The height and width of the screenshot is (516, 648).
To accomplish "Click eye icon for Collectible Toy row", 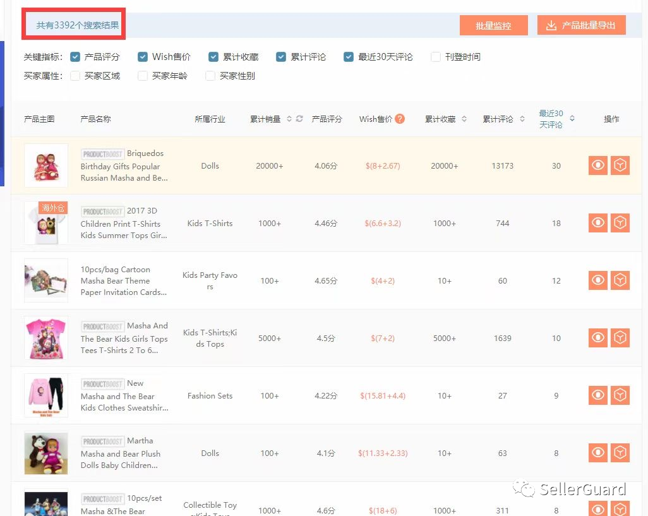I will (597, 508).
